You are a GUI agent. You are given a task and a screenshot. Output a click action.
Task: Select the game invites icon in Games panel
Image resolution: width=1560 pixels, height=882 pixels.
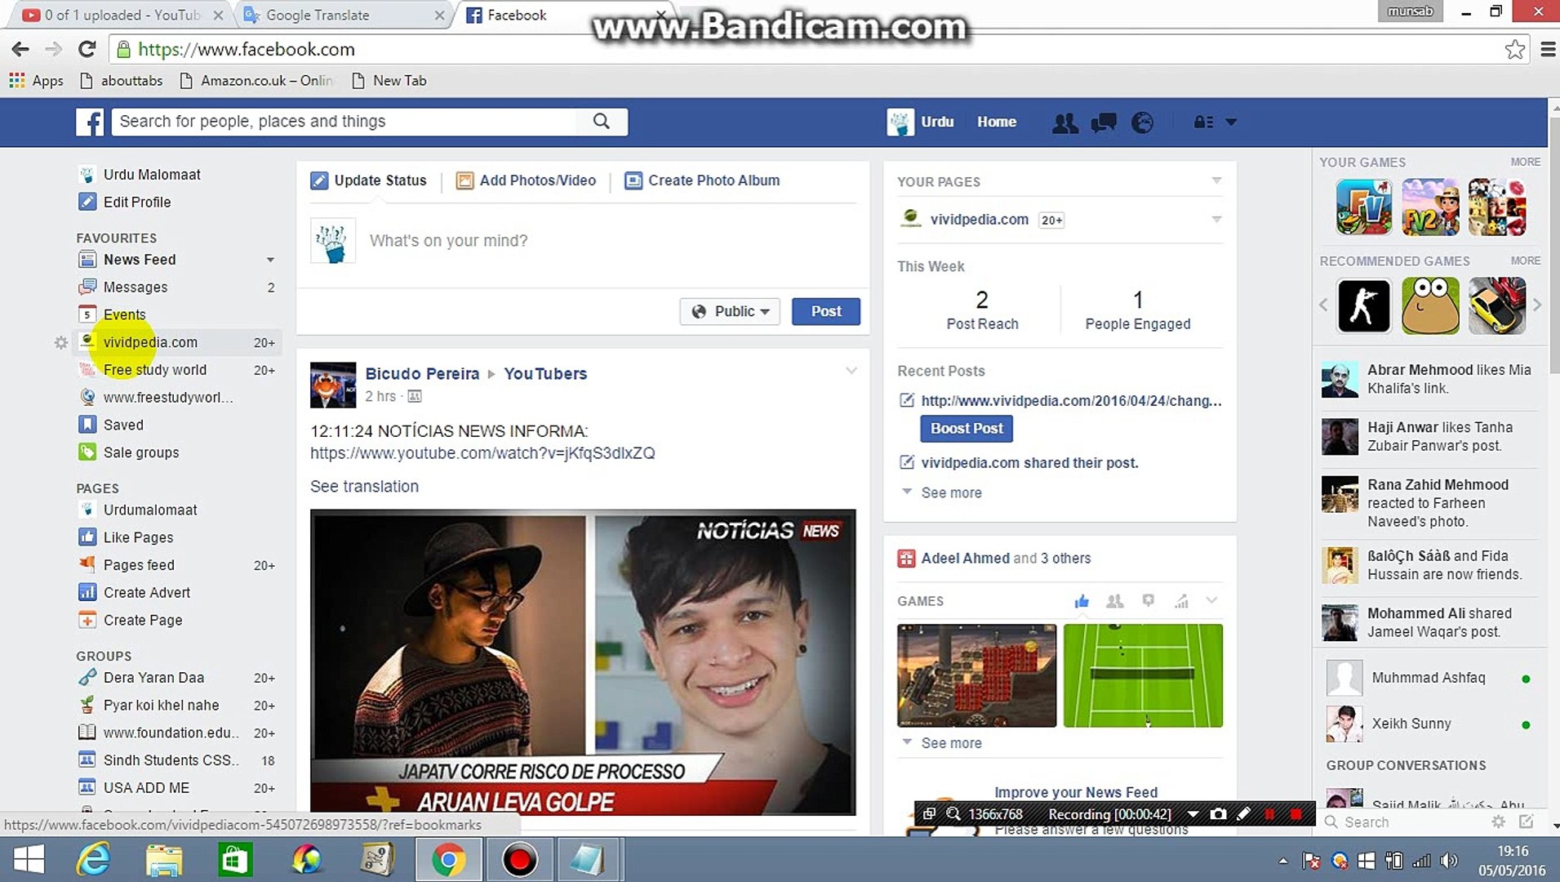click(1148, 601)
